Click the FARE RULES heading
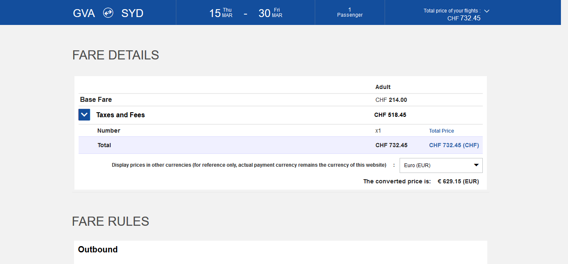Screen dimensions: 568x264 pos(111,221)
